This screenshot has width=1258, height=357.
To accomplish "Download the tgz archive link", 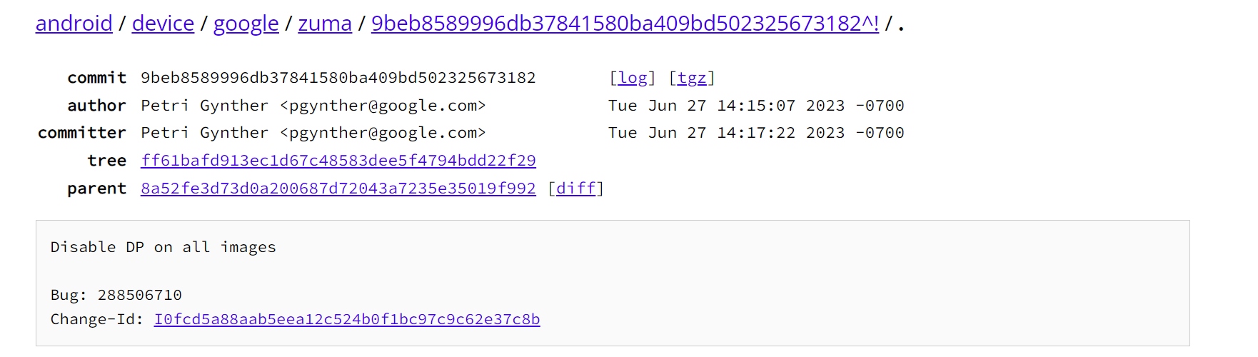I will [x=691, y=78].
